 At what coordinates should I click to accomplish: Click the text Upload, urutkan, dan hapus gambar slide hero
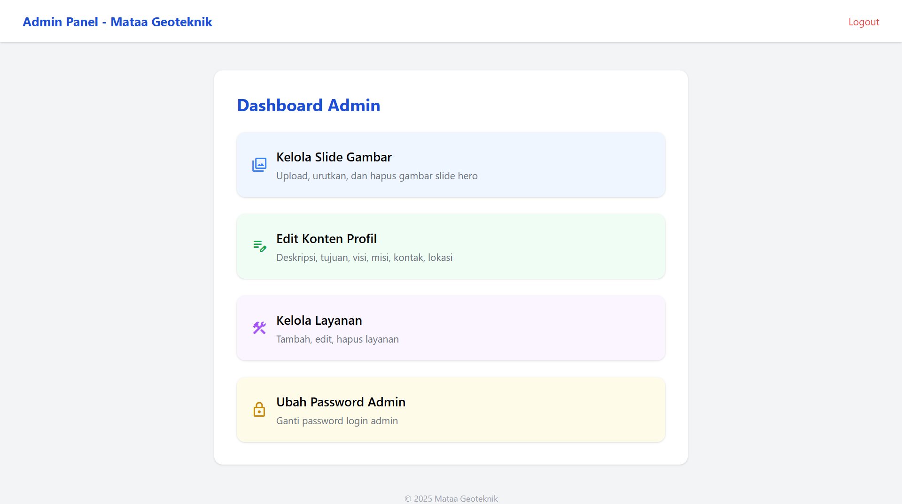click(x=376, y=176)
